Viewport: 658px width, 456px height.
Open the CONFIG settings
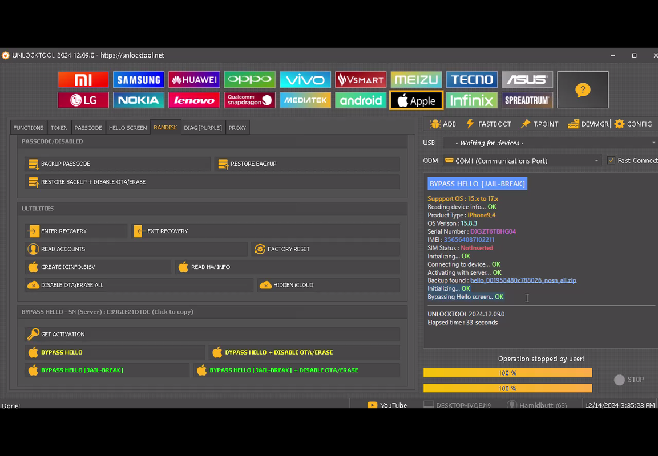click(x=633, y=124)
